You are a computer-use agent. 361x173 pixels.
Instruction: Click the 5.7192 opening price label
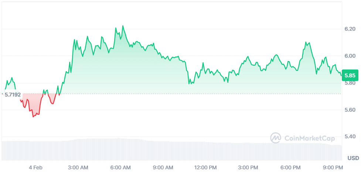pos(13,95)
